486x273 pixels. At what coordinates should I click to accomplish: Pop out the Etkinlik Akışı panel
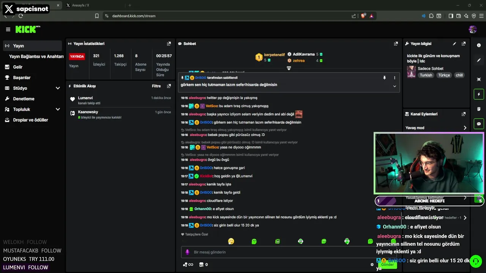click(169, 86)
